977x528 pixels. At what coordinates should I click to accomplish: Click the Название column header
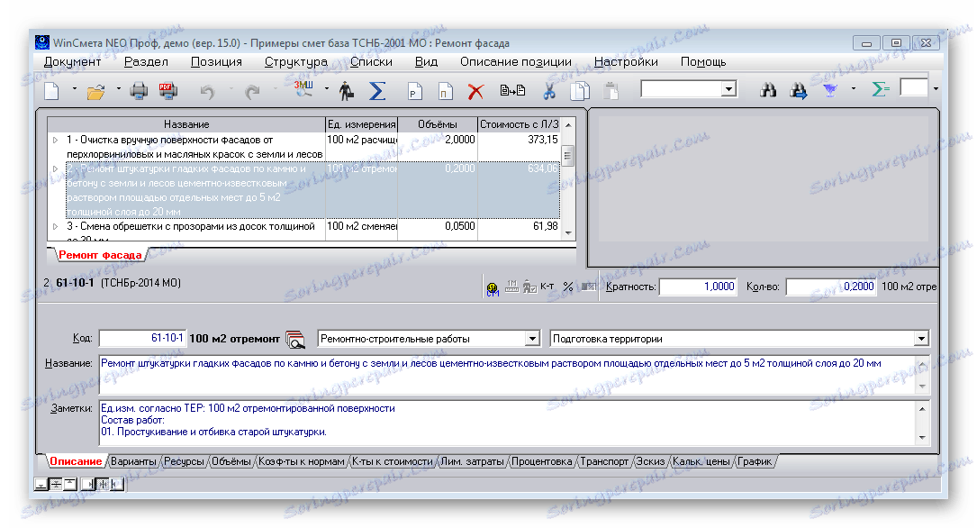pos(186,124)
